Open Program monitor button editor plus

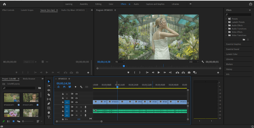tap(218, 73)
